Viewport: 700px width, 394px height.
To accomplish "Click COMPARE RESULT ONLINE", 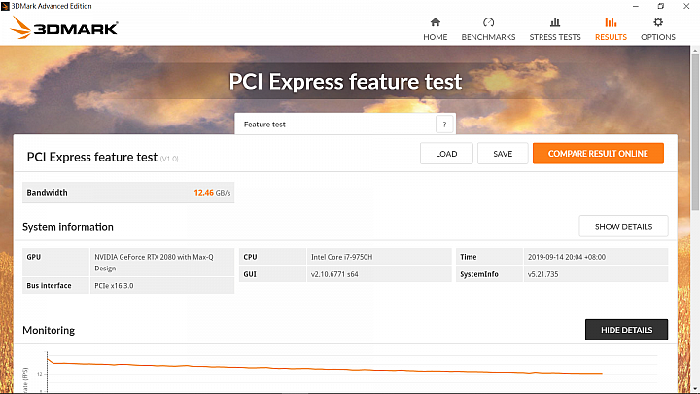I will 598,154.
